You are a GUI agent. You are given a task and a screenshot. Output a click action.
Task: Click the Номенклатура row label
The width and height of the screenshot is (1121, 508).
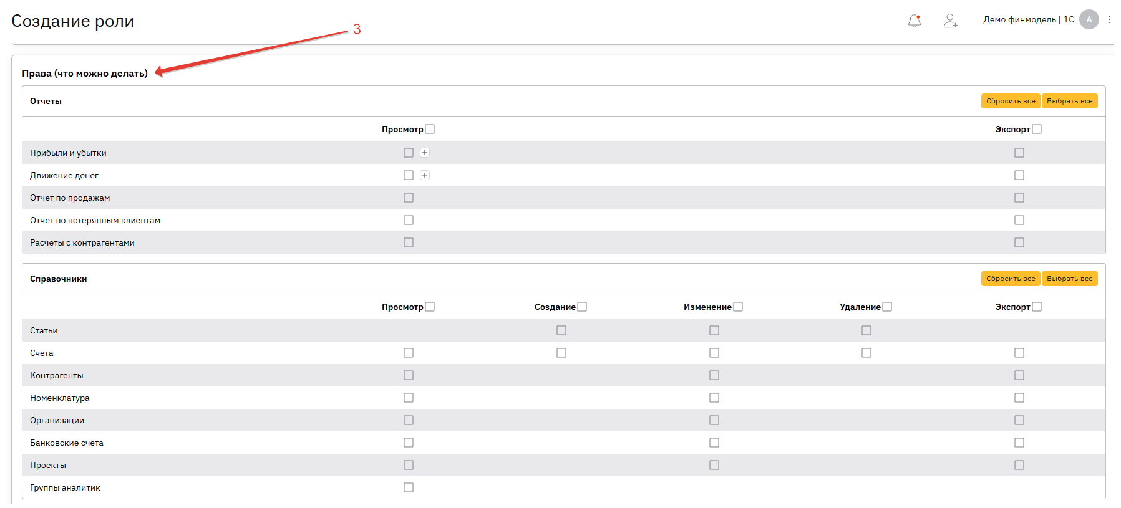point(60,398)
